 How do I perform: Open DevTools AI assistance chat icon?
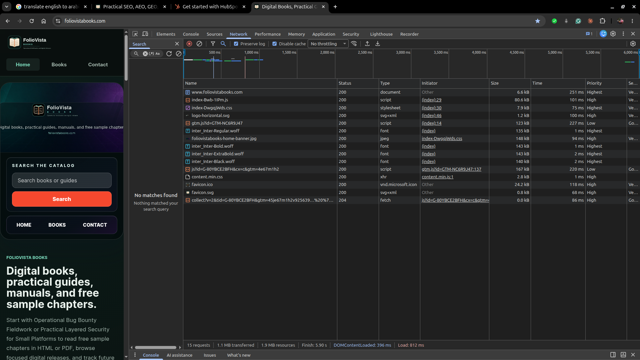(x=603, y=34)
